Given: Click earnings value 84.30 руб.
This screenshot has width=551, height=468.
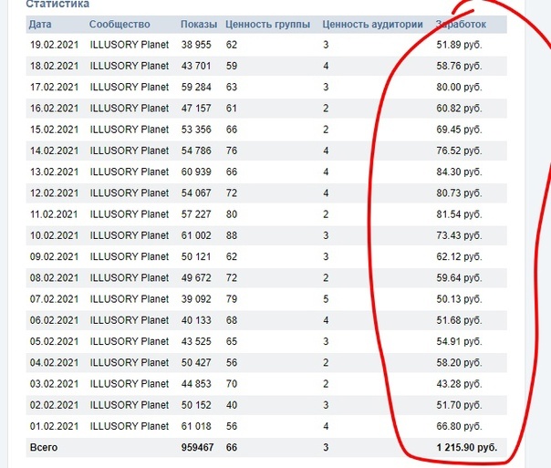Looking at the screenshot, I should (459, 172).
